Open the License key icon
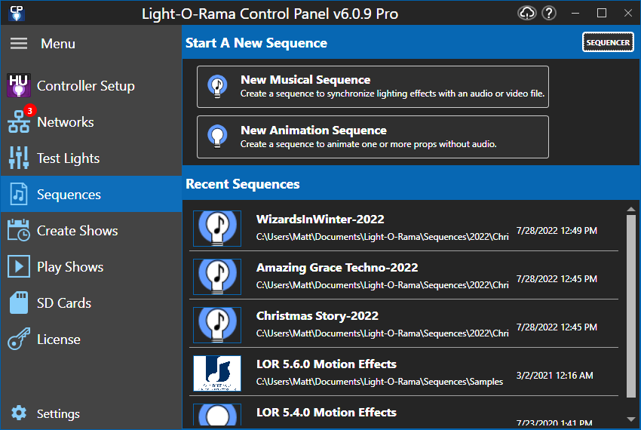The height and width of the screenshot is (430, 641). (x=19, y=339)
